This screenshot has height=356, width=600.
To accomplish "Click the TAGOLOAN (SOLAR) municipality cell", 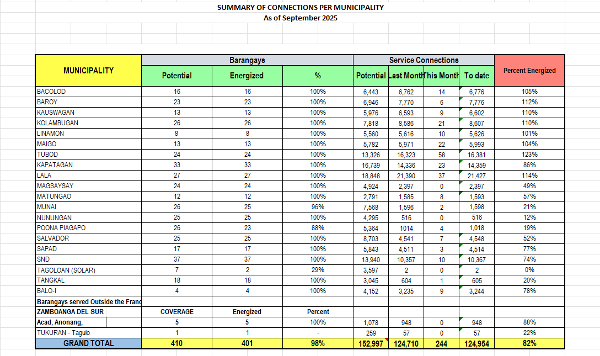I will click(88, 270).
